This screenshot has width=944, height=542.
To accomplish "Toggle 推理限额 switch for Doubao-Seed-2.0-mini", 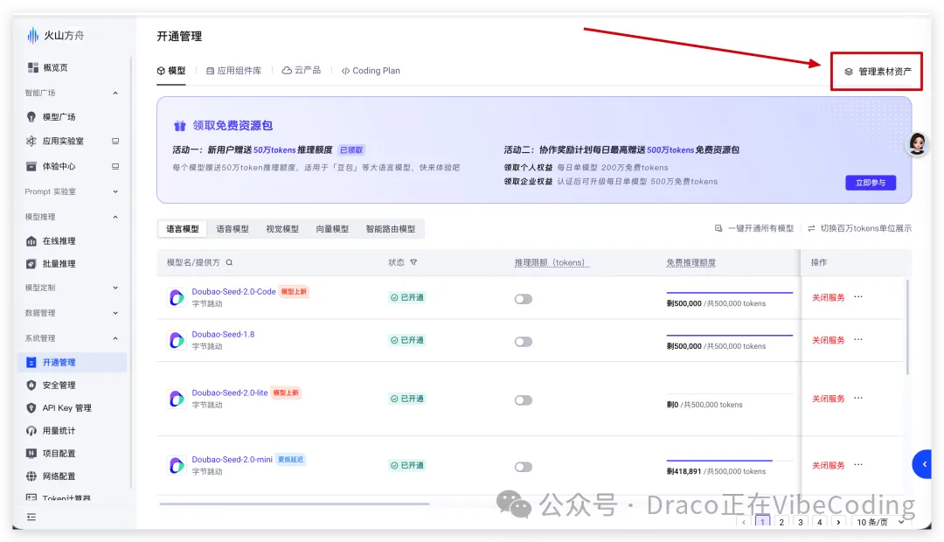I will (524, 468).
